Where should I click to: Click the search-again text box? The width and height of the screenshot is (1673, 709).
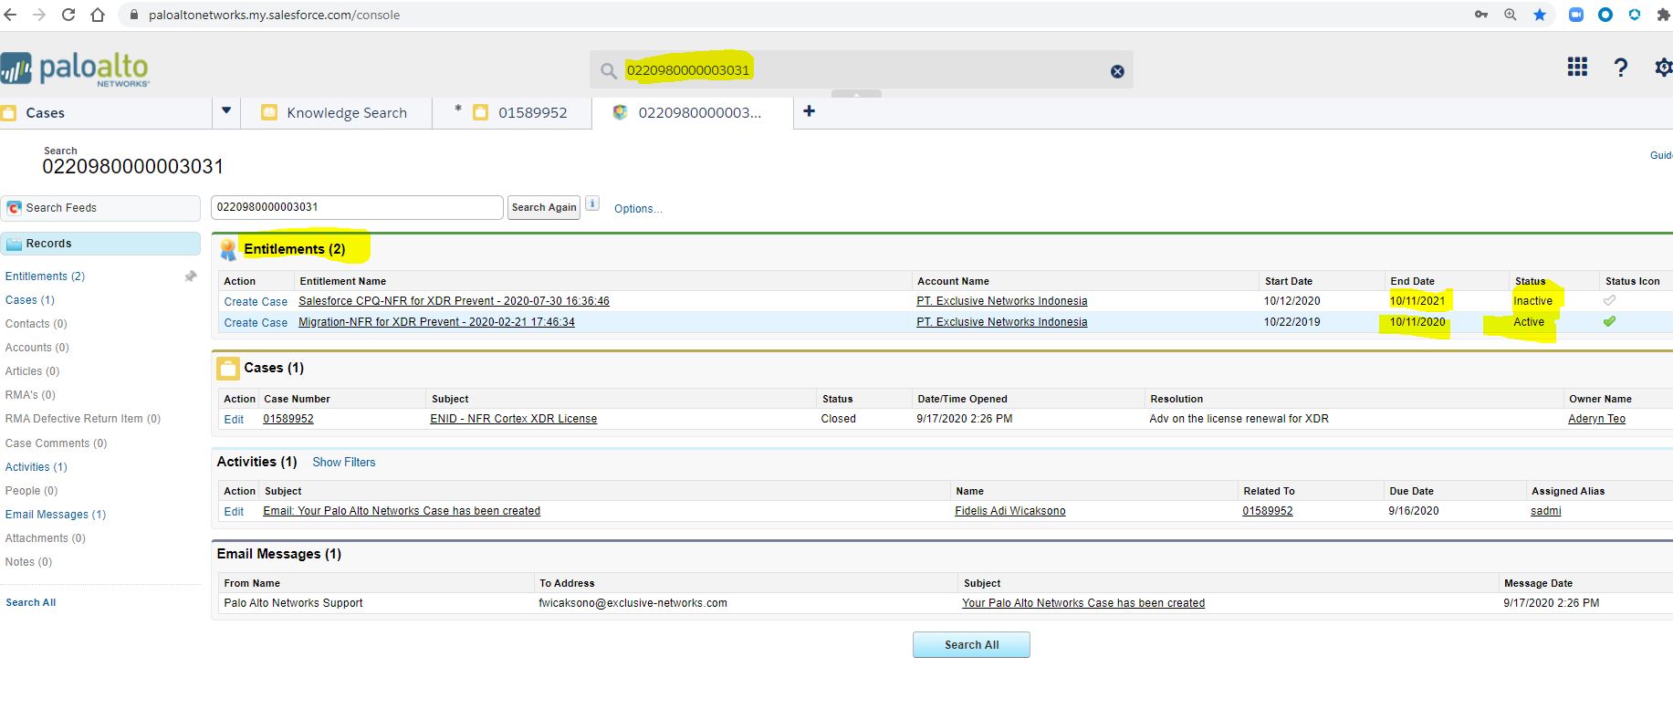[357, 207]
